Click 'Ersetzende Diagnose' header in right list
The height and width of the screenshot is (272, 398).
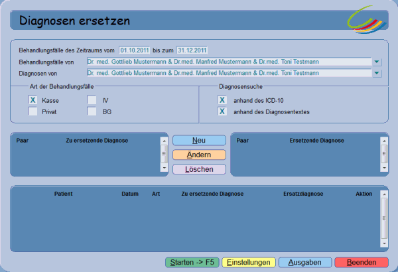(317, 141)
